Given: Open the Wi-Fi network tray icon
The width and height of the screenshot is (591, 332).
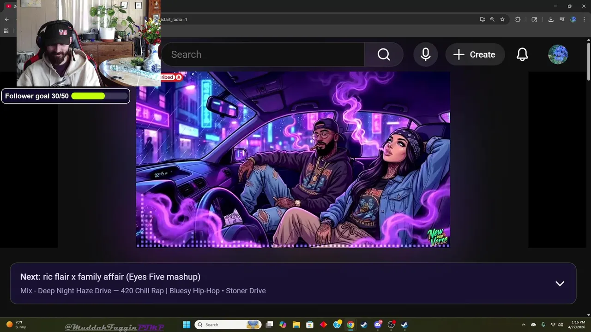Looking at the screenshot, I should coord(553,325).
